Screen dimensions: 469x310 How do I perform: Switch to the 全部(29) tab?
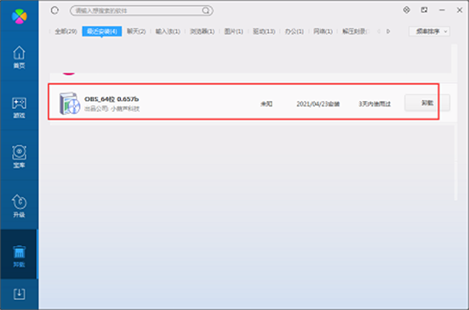pyautogui.click(x=66, y=31)
